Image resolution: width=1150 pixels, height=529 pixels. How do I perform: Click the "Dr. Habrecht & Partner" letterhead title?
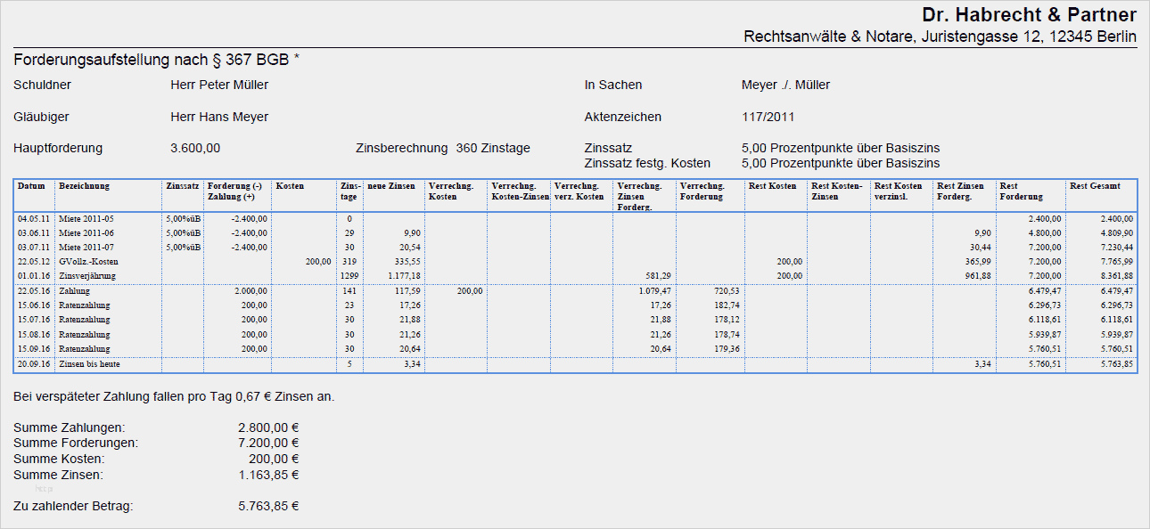point(1029,15)
